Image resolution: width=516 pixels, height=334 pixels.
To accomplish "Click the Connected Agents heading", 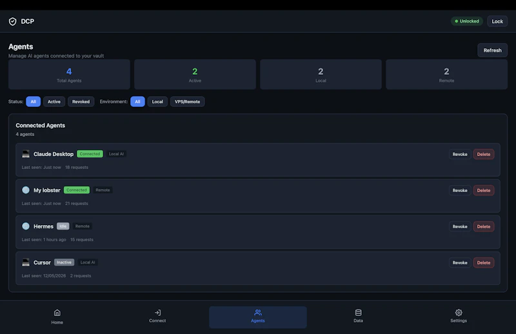I will point(41,125).
